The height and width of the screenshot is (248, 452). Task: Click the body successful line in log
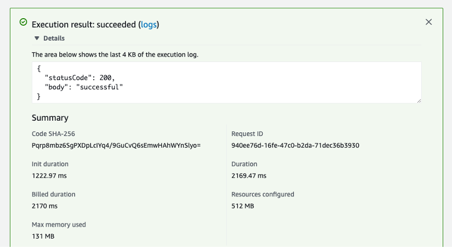pos(83,87)
